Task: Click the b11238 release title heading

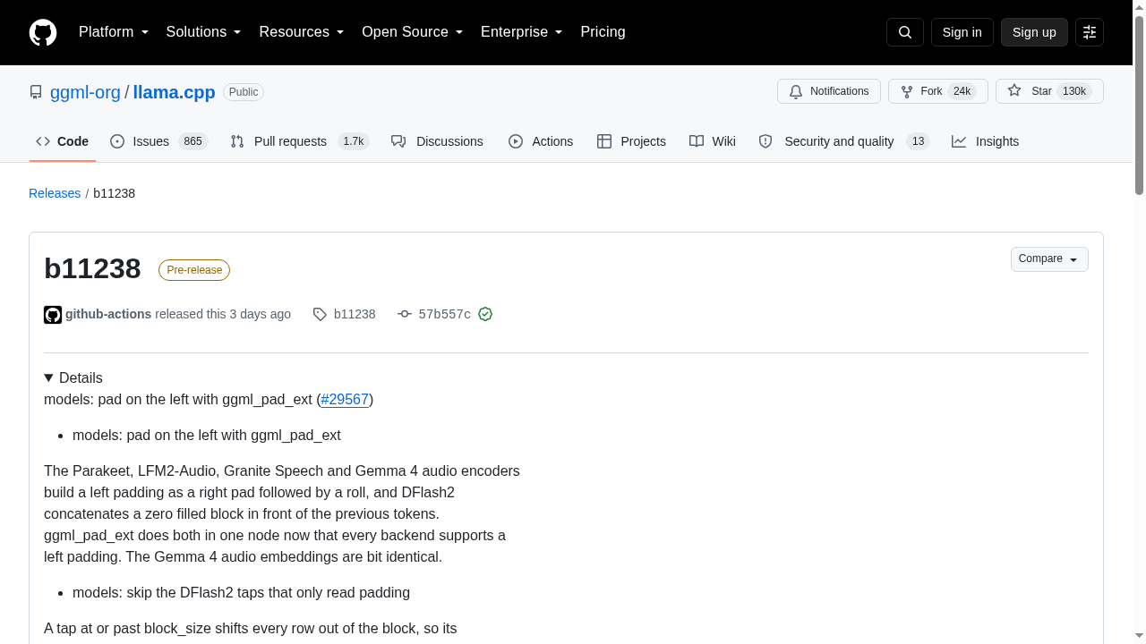Action: tap(92, 268)
